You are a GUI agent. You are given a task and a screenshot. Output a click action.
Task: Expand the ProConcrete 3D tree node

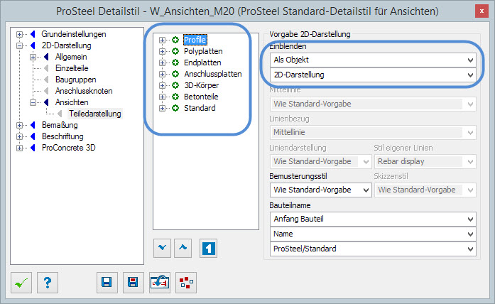click(20, 148)
